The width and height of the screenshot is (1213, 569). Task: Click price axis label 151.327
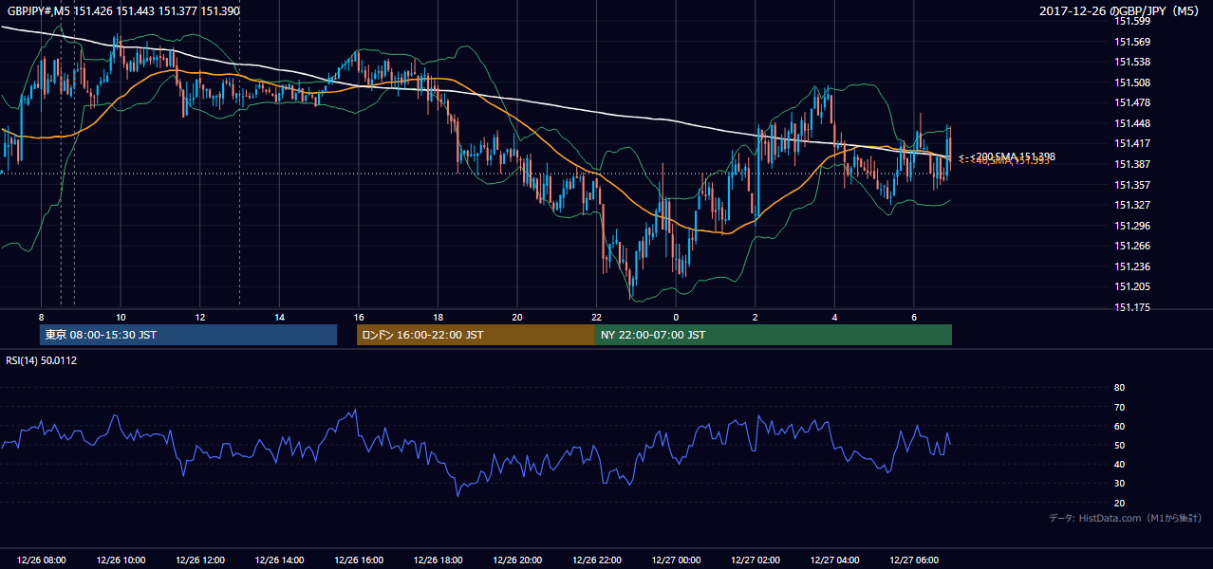tap(1132, 205)
